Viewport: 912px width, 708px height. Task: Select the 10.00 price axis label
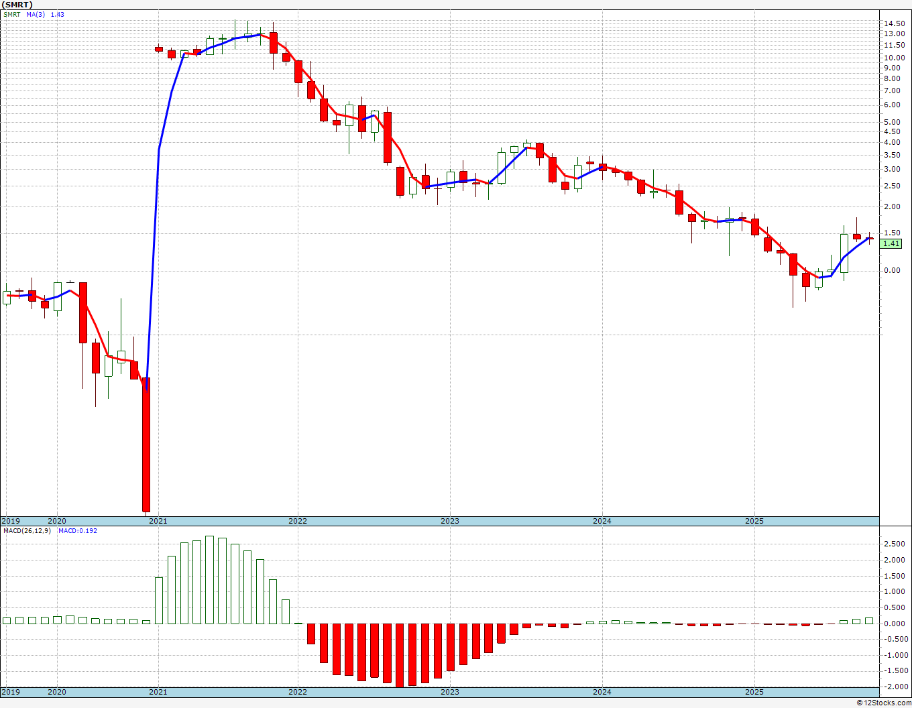895,58
